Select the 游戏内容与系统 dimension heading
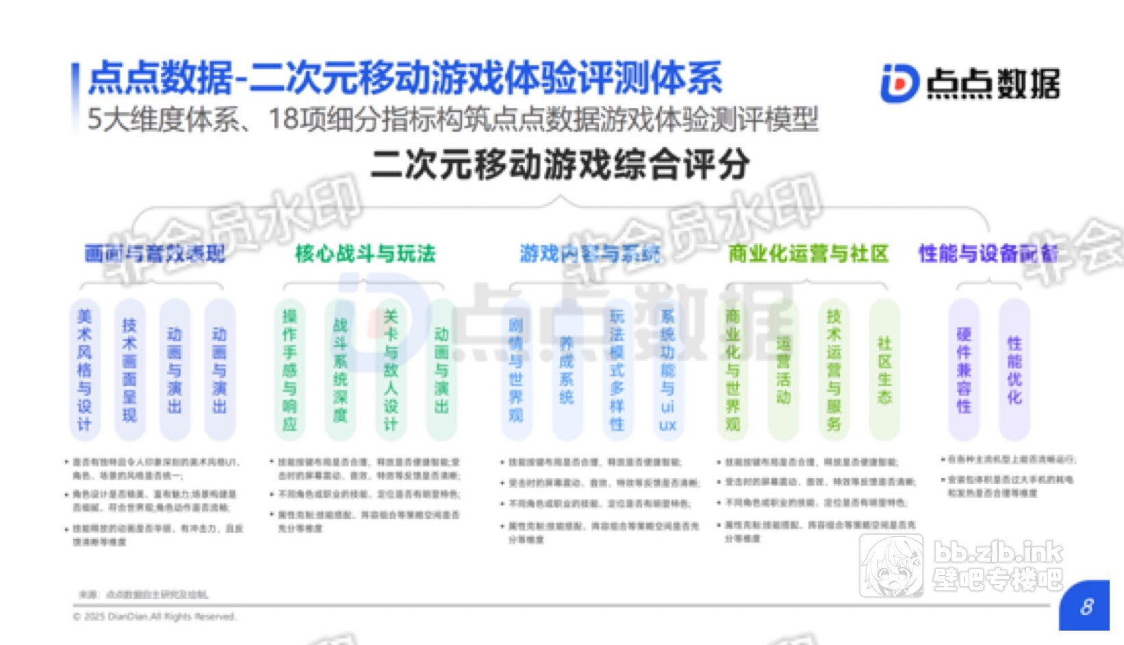 (590, 254)
